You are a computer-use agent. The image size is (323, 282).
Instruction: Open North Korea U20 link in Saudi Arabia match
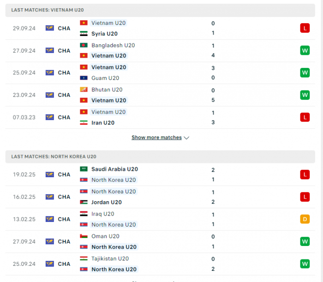(114, 180)
